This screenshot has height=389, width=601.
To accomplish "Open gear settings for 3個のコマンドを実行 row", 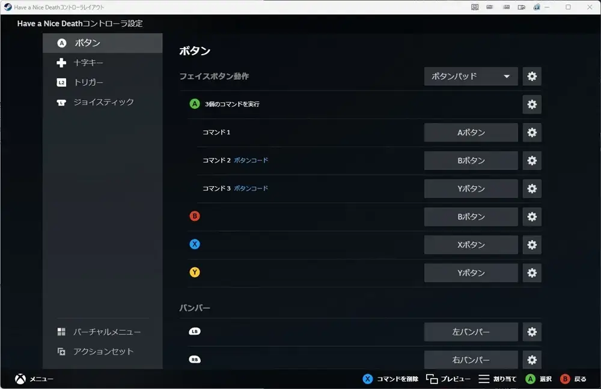I will (x=532, y=104).
